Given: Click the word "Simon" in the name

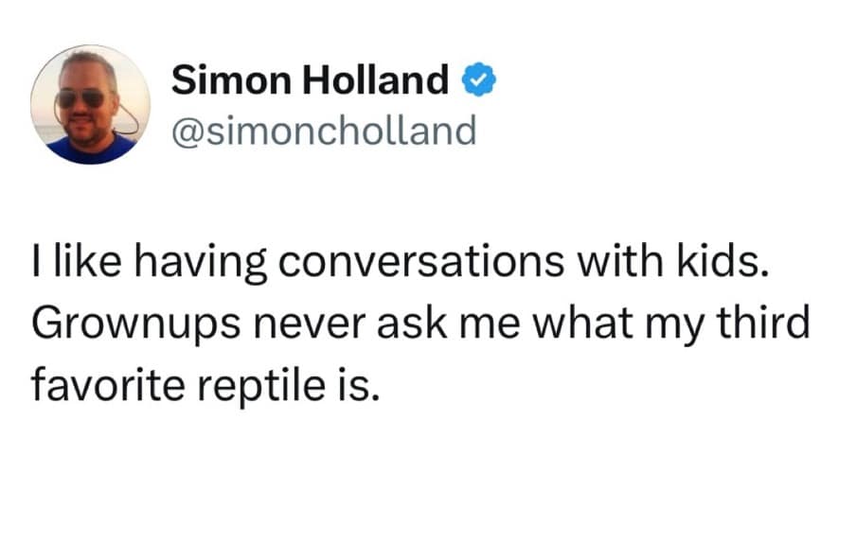Looking at the screenshot, I should point(227,83).
